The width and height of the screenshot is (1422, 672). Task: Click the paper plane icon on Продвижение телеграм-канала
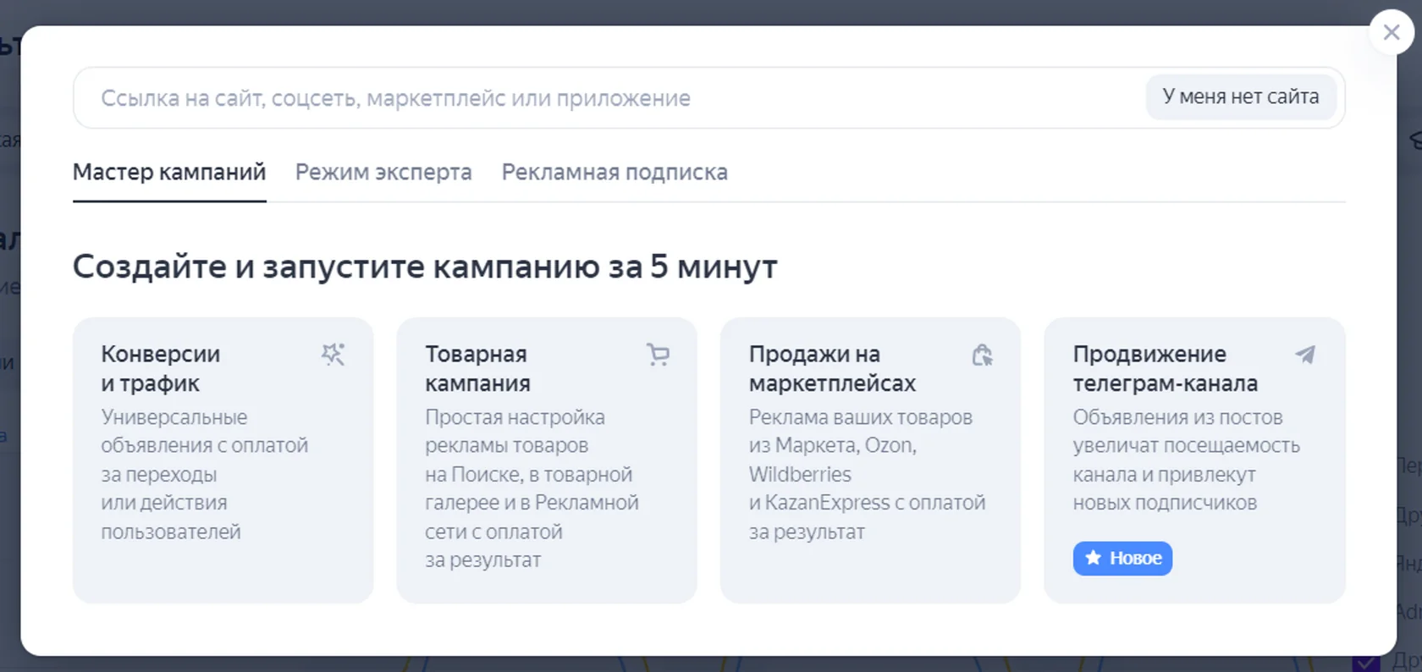point(1305,354)
